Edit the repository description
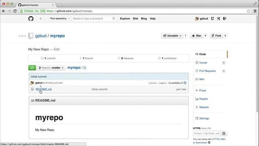 pyautogui.click(x=57, y=49)
